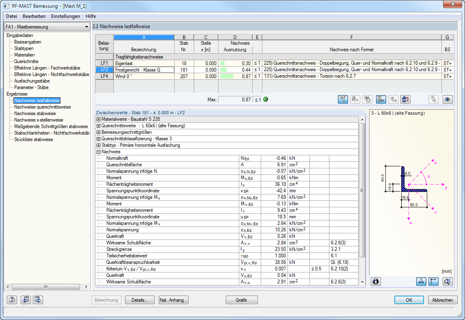Open the Einstellungen menu
The height and width of the screenshot is (320, 465).
tap(65, 16)
